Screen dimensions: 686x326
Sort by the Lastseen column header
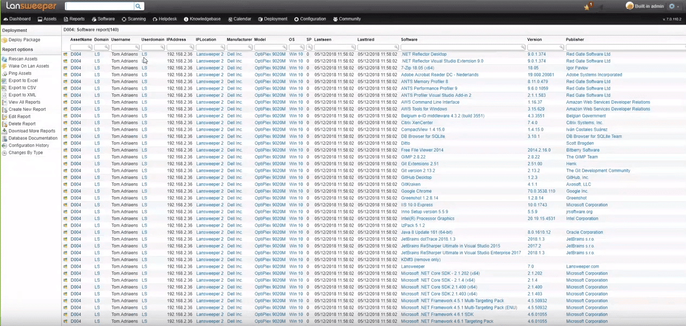tap(322, 39)
